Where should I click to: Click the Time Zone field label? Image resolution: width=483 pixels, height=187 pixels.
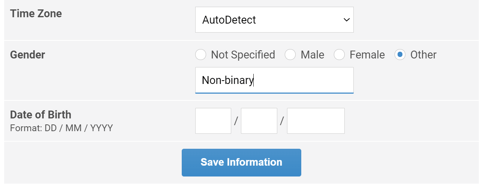[x=36, y=14]
